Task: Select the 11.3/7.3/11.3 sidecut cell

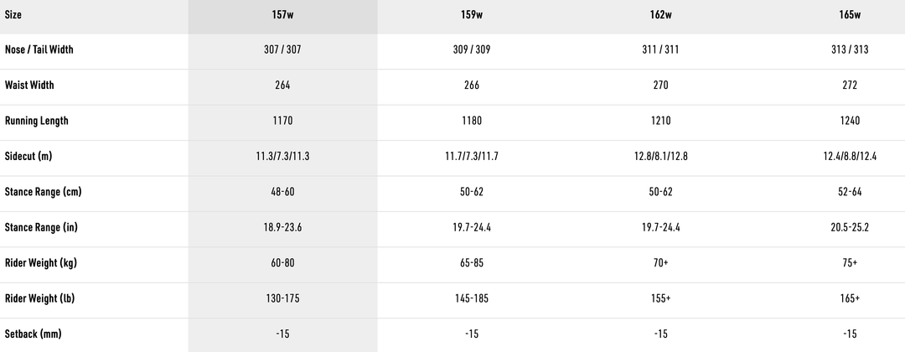Action: tap(282, 157)
